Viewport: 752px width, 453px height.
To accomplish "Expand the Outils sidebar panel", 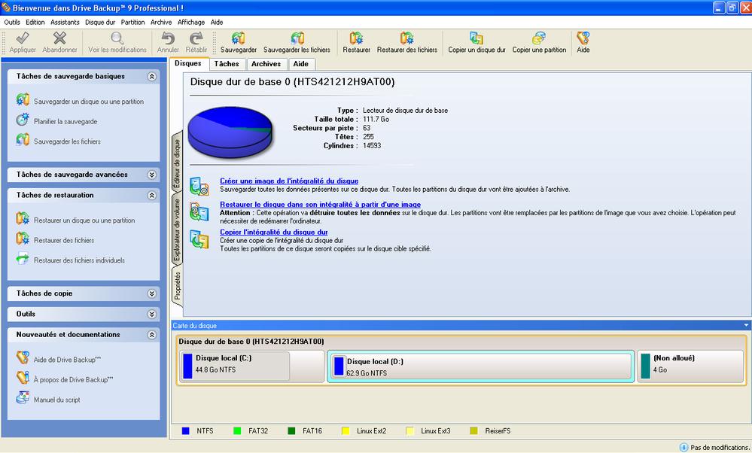I will (151, 315).
